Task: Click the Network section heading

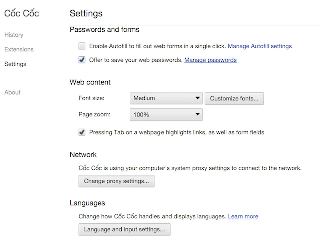Action: [83, 155]
